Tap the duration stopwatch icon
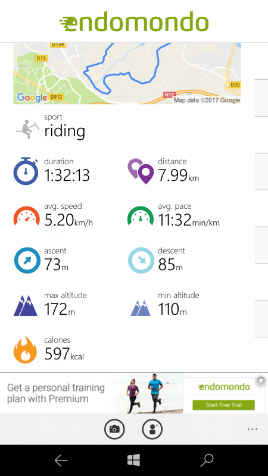The width and height of the screenshot is (268, 476). point(26,171)
